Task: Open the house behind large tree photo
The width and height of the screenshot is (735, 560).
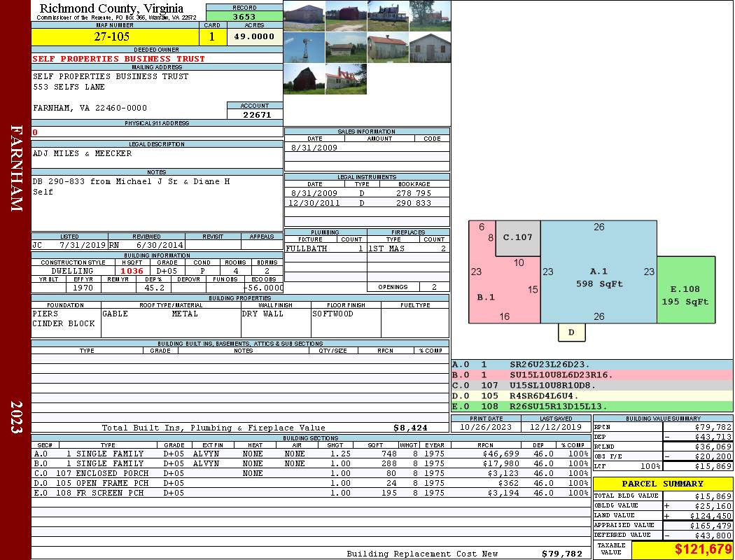Action: pyautogui.click(x=430, y=16)
